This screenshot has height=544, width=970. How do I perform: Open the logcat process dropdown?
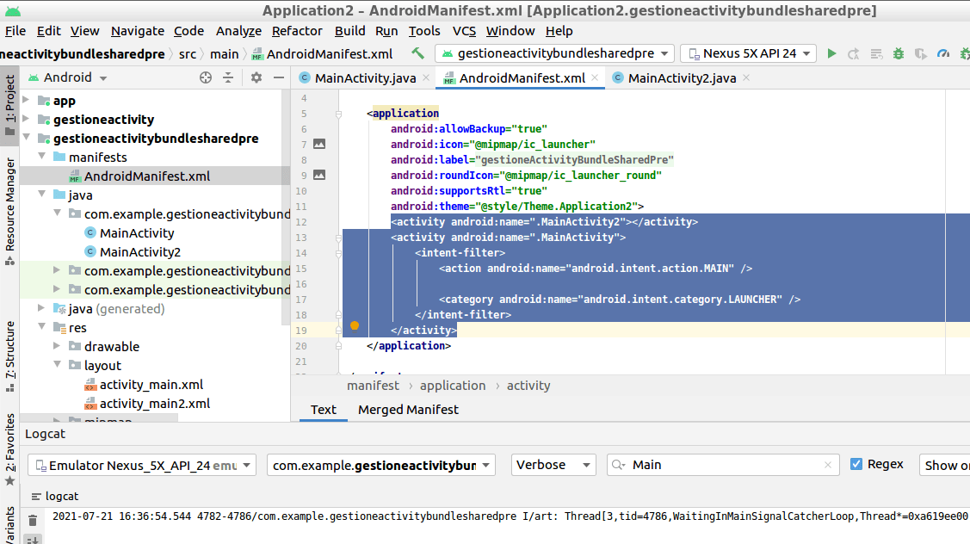(381, 466)
